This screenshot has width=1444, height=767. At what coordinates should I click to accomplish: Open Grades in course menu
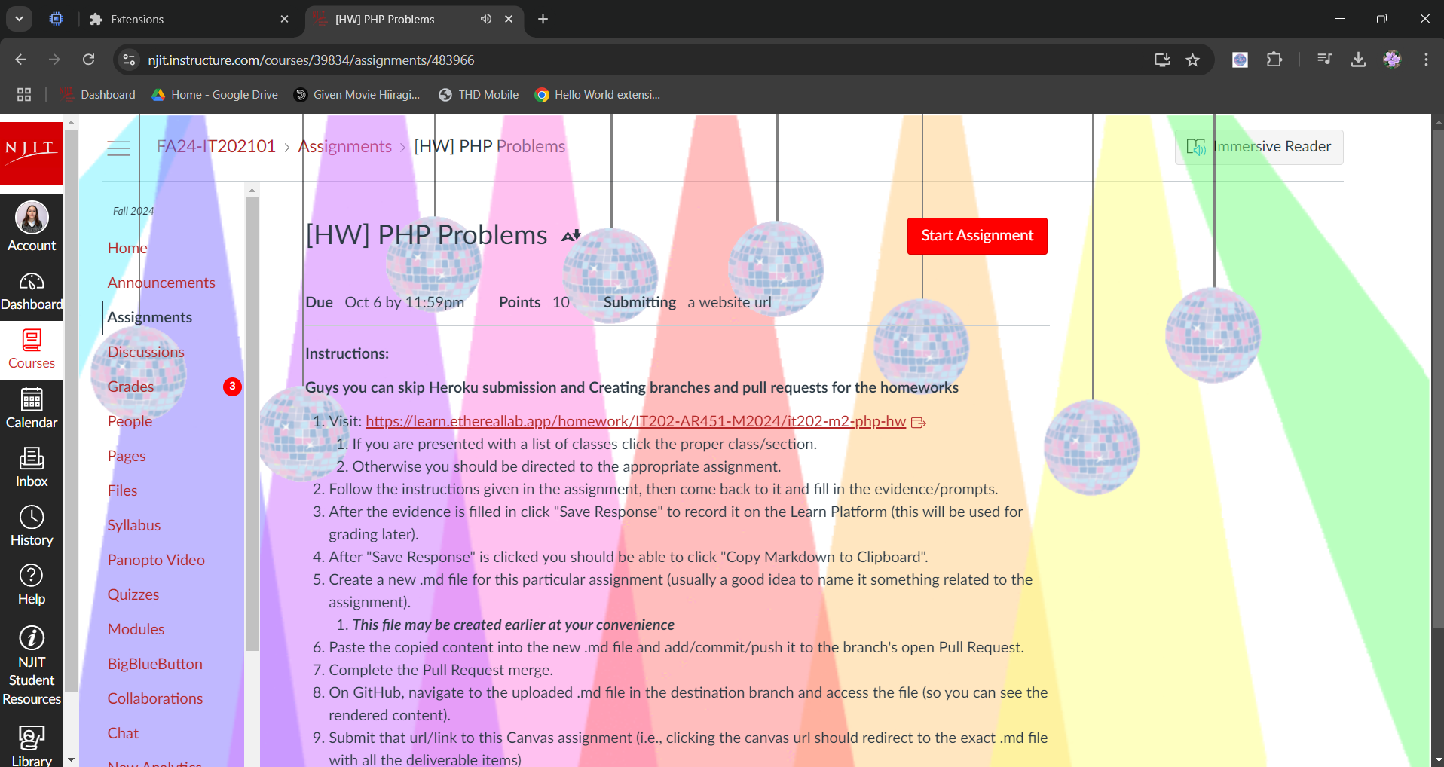(130, 387)
